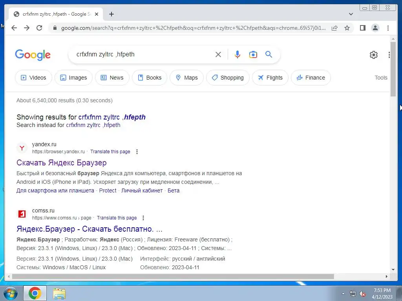Click Chrome icon in taskbar

(x=35, y=293)
